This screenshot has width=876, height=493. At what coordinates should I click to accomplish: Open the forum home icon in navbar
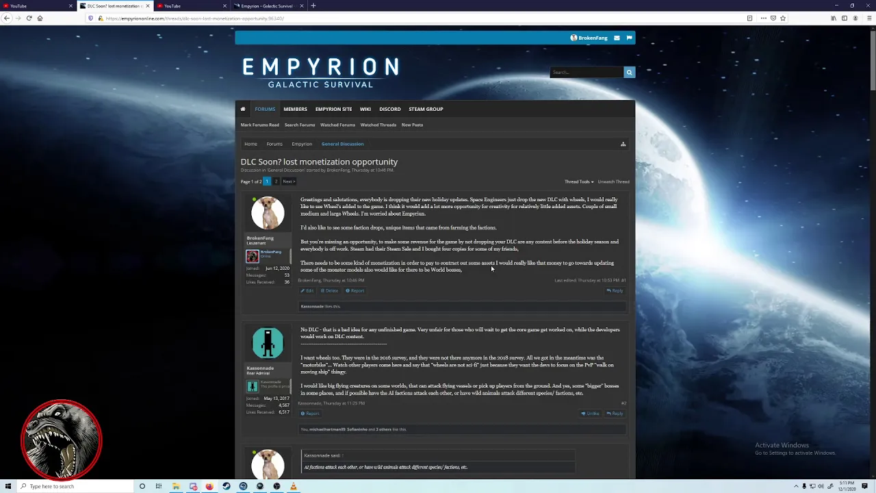pos(242,109)
